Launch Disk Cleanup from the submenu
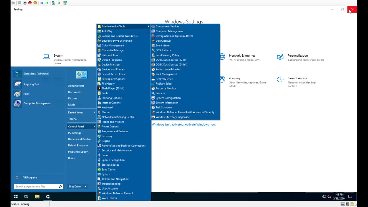Screen dimensions: 368x207 163,41
